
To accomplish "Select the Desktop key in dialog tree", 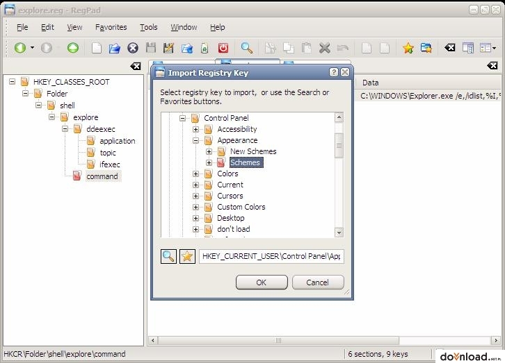I will [x=231, y=218].
